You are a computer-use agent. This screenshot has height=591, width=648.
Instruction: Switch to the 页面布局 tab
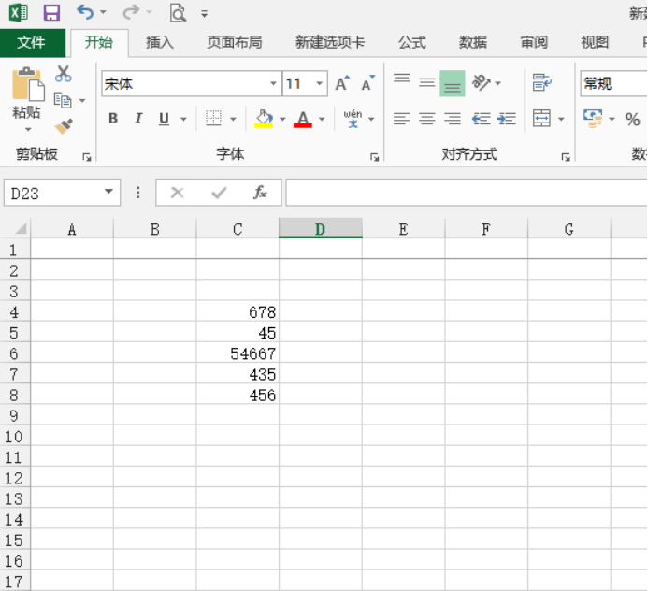235,43
